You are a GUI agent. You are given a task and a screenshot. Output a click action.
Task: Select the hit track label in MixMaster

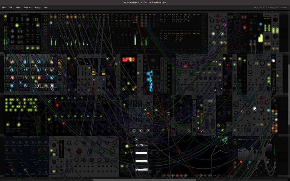pyautogui.click(x=71, y=14)
